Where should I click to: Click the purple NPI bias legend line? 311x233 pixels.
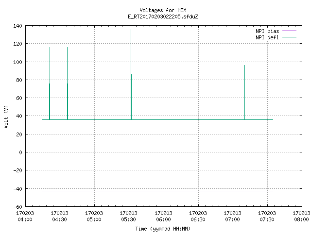289,31
